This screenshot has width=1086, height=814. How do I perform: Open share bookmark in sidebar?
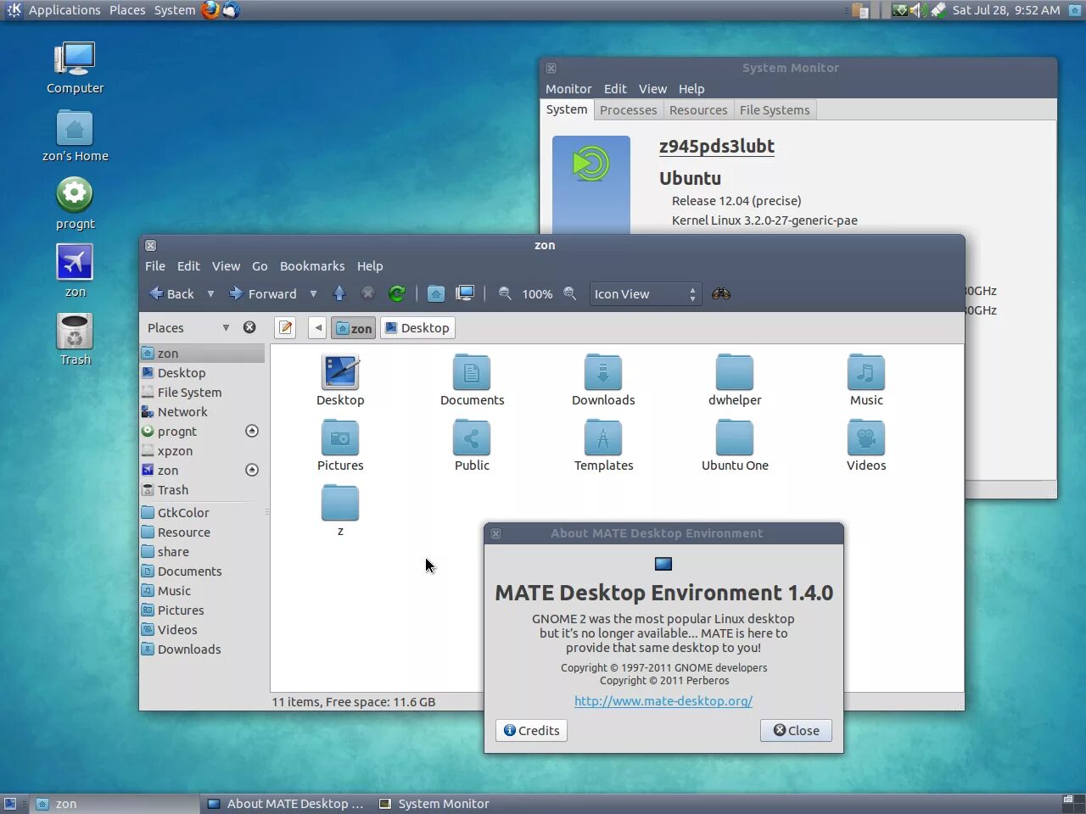pos(203,551)
